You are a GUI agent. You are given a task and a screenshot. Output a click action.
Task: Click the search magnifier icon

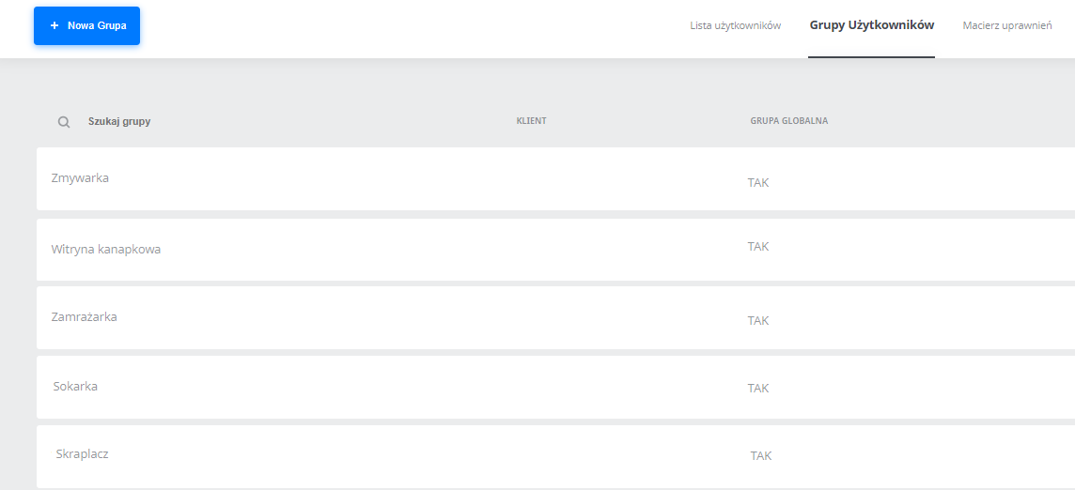[x=64, y=122]
